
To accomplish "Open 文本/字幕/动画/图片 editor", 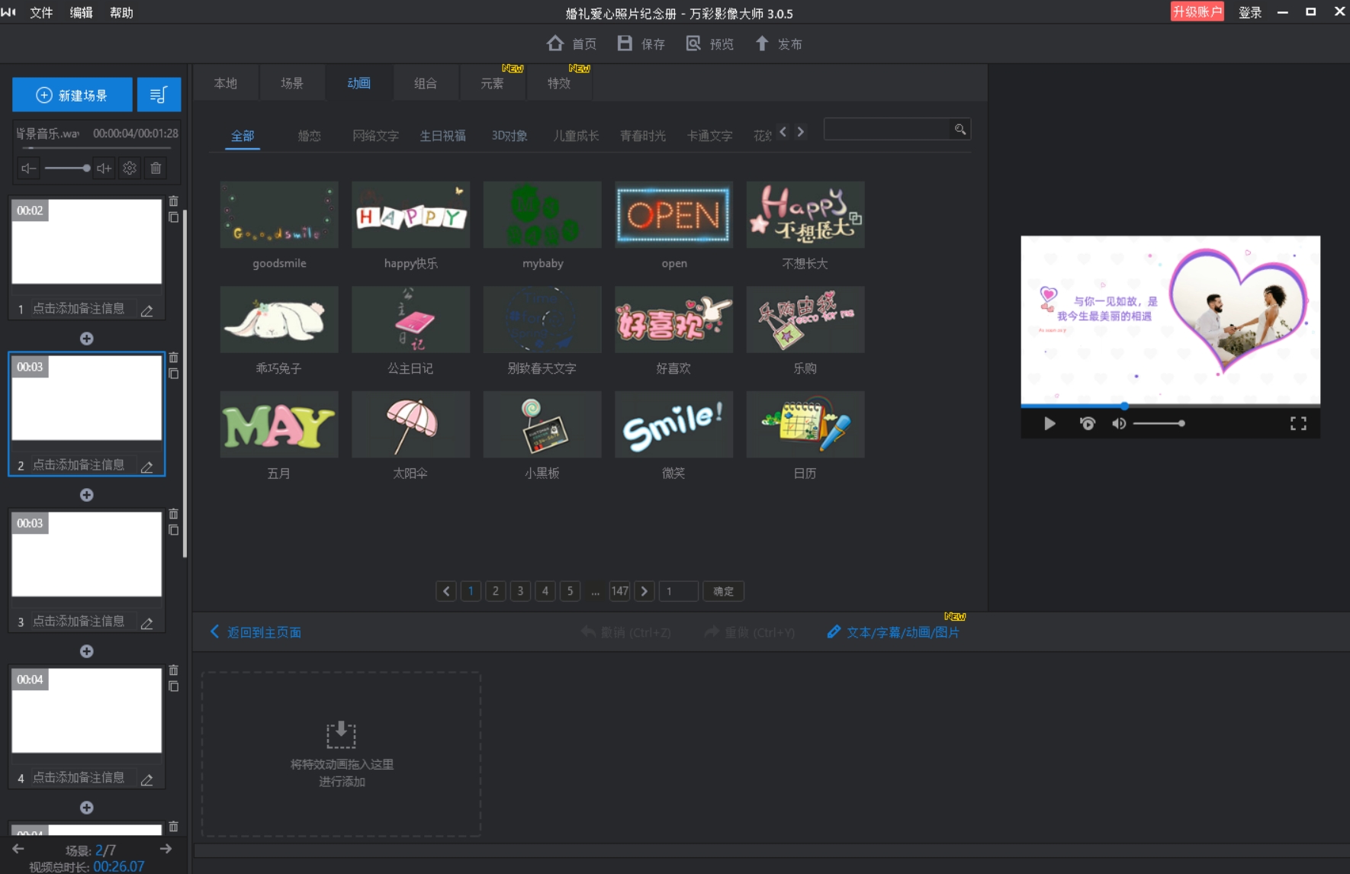I will pyautogui.click(x=893, y=632).
